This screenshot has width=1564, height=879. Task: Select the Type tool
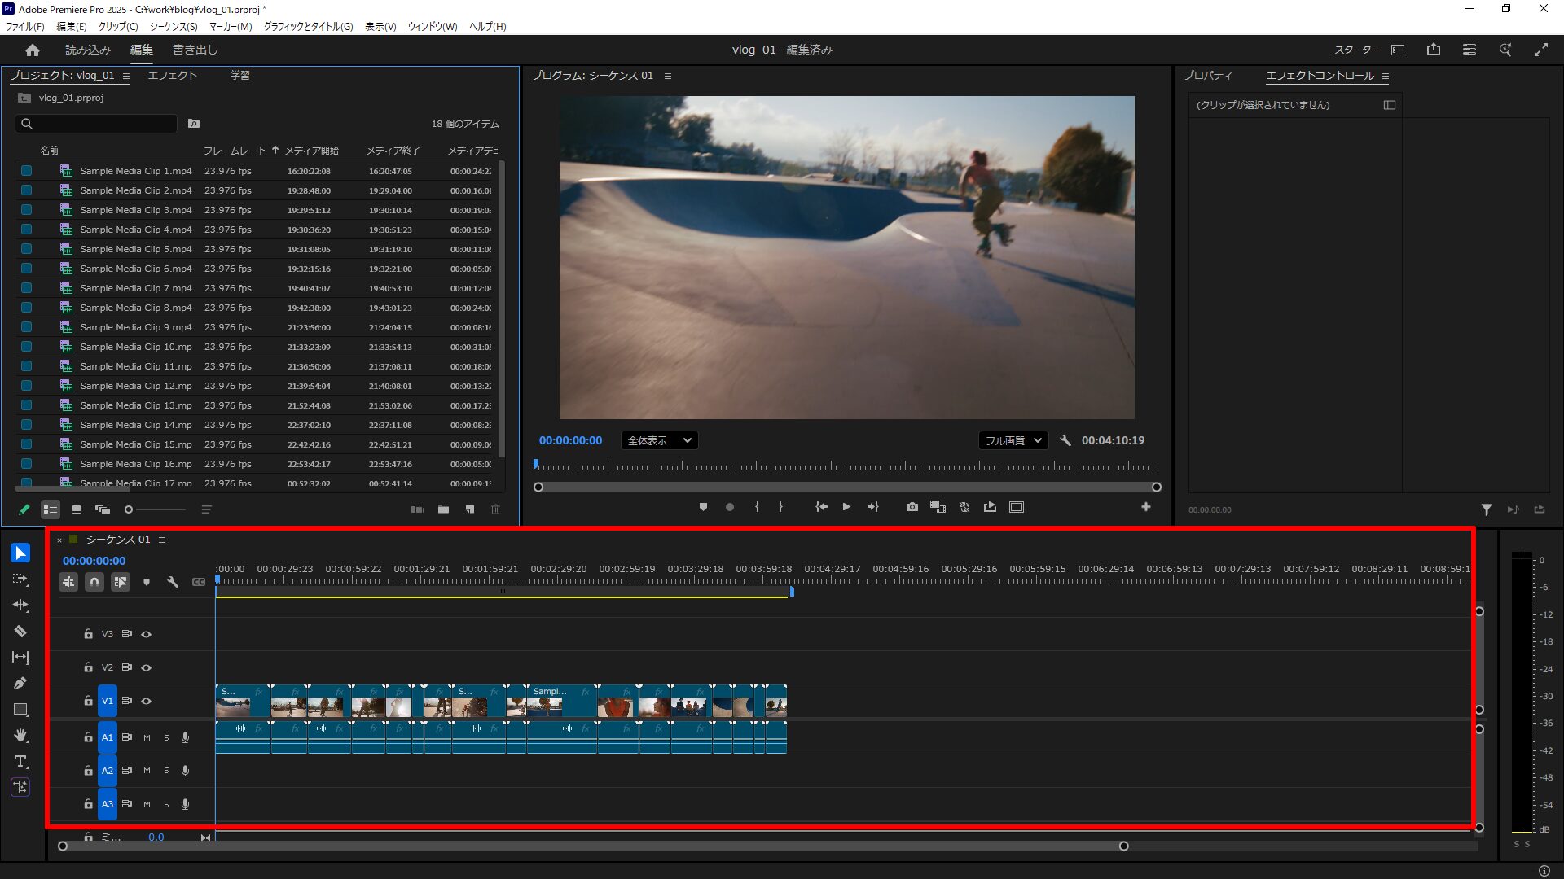click(20, 762)
